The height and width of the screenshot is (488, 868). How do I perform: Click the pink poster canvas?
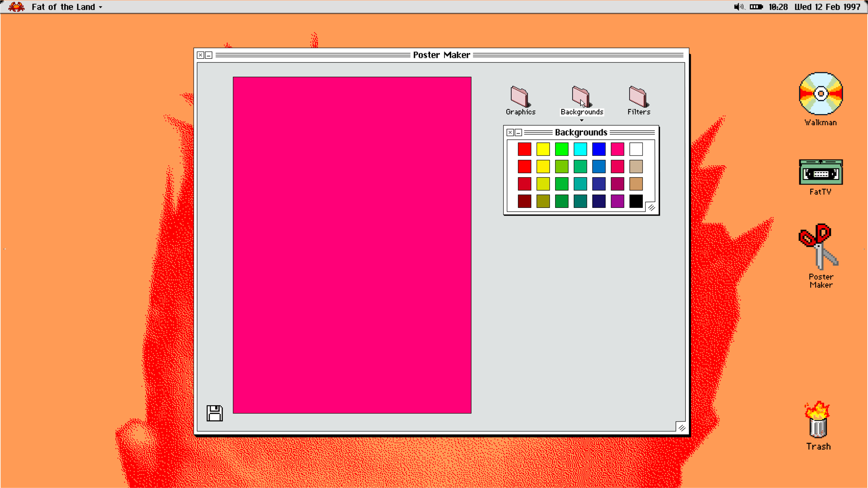pos(352,245)
